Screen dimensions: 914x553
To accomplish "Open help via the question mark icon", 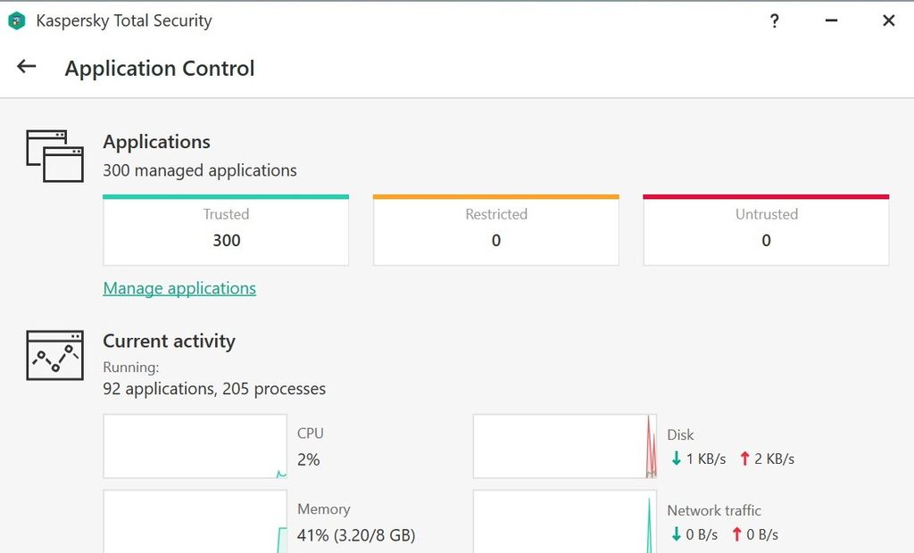I will (x=774, y=21).
